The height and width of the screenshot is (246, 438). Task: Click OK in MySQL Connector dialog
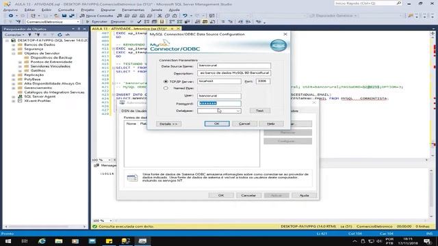click(217, 124)
